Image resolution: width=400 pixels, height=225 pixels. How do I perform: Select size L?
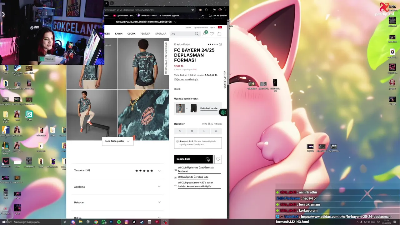(x=204, y=131)
